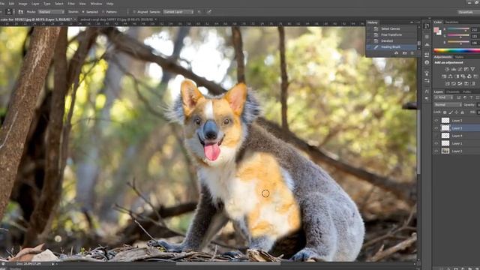Hide the bottom photo layer via eye icon

[x=436, y=151]
